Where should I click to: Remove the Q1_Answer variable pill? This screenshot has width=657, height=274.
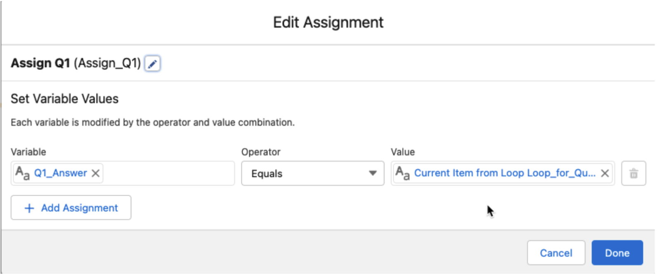95,173
